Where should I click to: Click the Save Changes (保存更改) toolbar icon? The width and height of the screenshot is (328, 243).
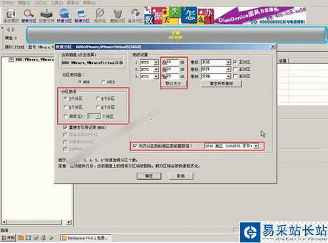pyautogui.click(x=10, y=16)
